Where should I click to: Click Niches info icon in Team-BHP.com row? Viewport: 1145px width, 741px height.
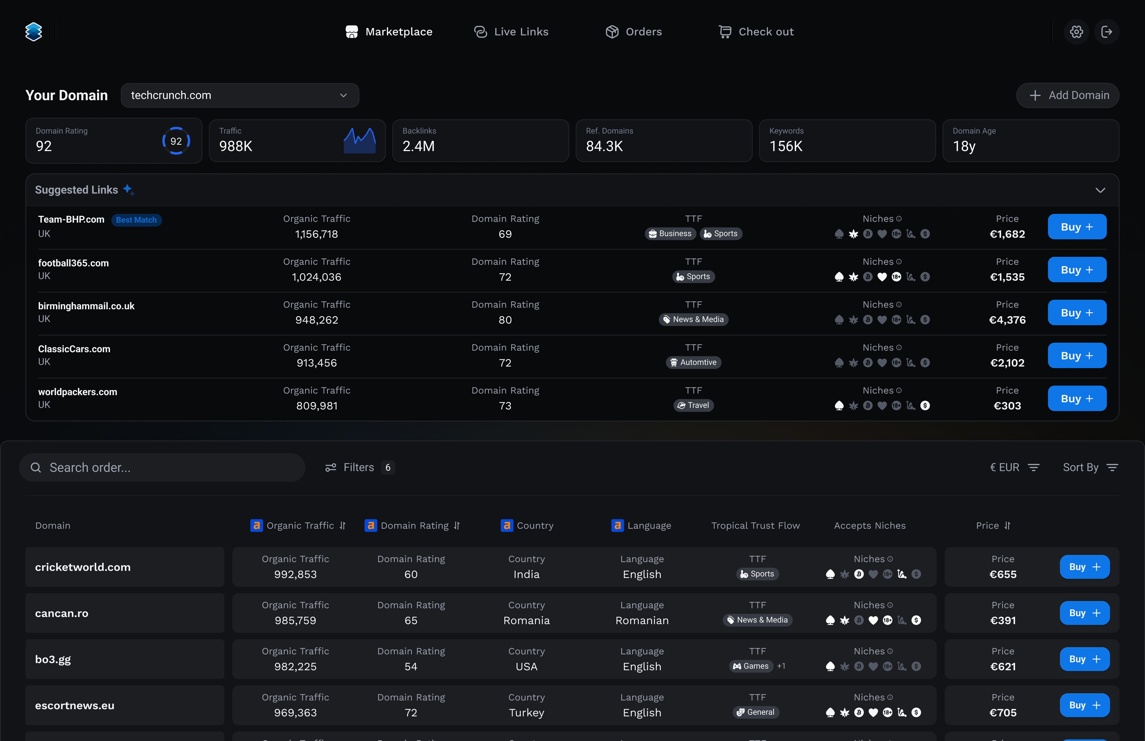coord(899,219)
